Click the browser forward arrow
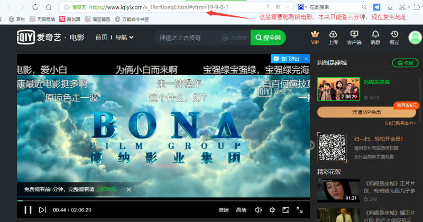Image resolution: width=423 pixels, height=222 pixels. [22, 7]
